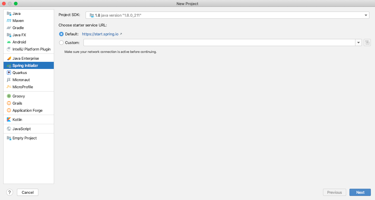Image resolution: width=375 pixels, height=200 pixels.
Task: Select the Default starter URL radio button
Action: click(x=62, y=34)
